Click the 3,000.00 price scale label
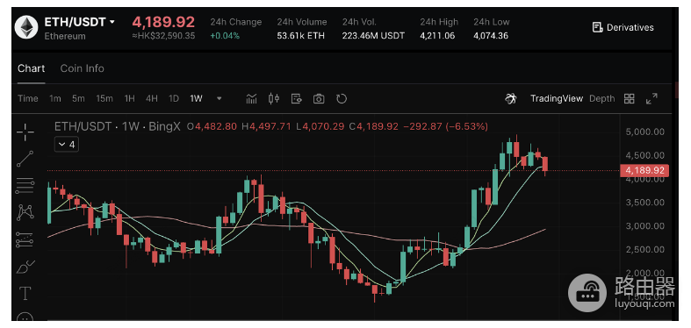This screenshot has height=328, width=691. (x=644, y=226)
